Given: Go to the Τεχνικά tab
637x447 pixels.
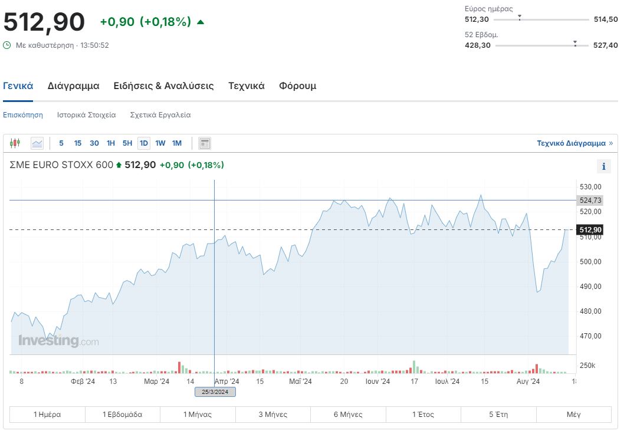Looking at the screenshot, I should [246, 86].
